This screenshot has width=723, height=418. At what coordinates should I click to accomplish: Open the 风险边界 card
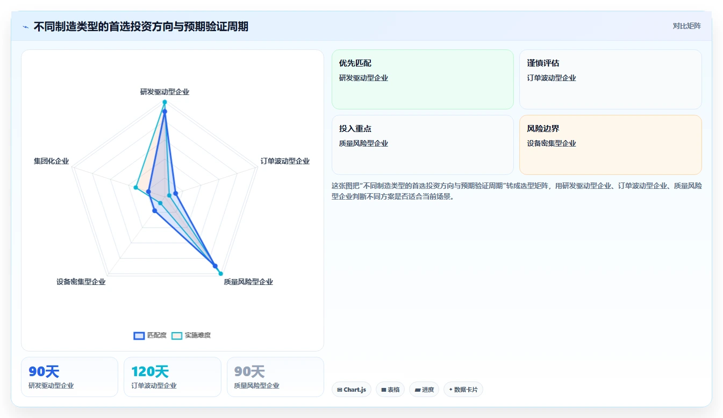[x=611, y=145]
